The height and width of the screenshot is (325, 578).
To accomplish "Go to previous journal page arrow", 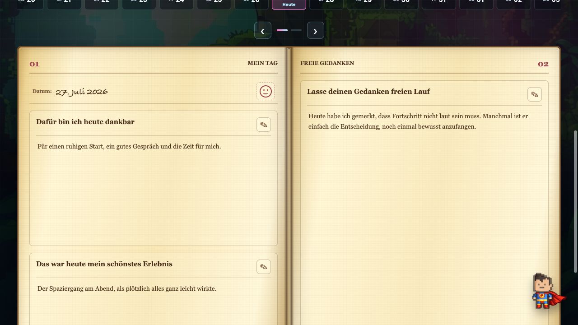I will [263, 30].
